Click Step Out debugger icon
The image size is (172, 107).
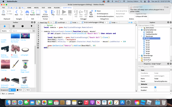pos(86,12)
